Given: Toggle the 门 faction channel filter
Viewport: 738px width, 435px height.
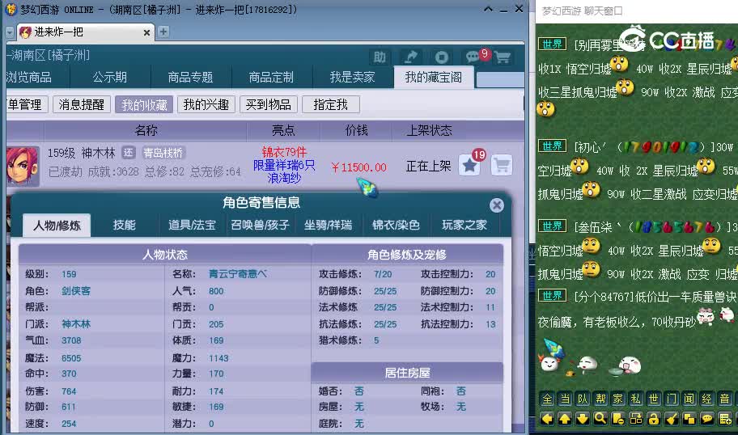Looking at the screenshot, I should pos(672,399).
